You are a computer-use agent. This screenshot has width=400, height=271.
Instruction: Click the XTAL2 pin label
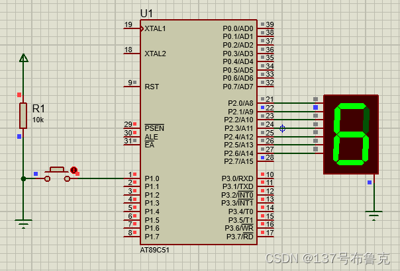[x=155, y=54]
